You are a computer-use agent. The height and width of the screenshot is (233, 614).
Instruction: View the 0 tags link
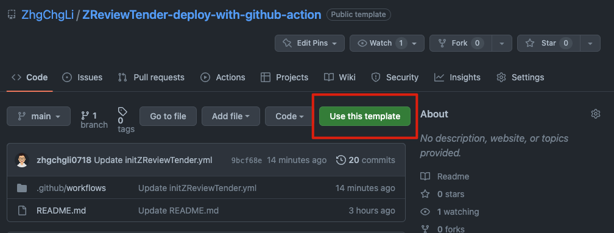(x=125, y=120)
